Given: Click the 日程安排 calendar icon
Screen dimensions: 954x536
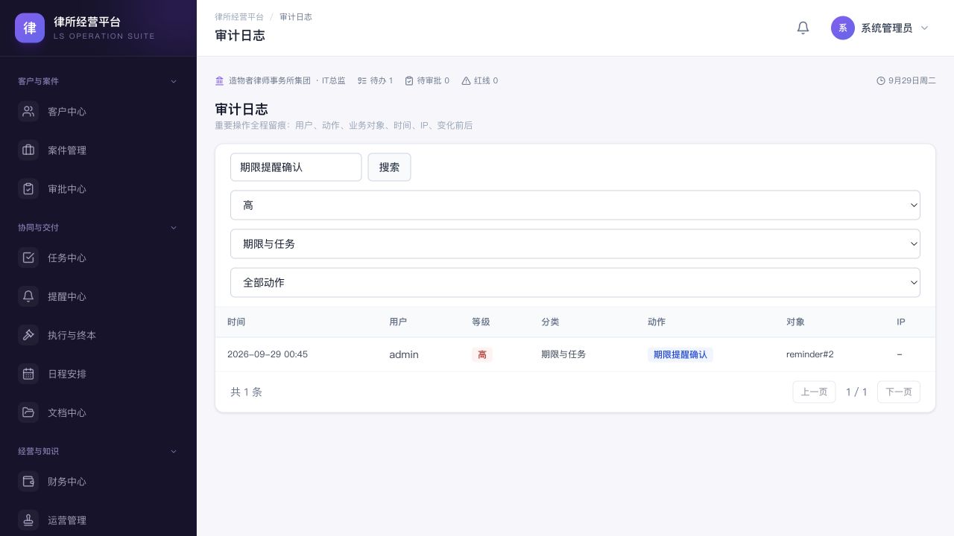Looking at the screenshot, I should click(x=28, y=374).
